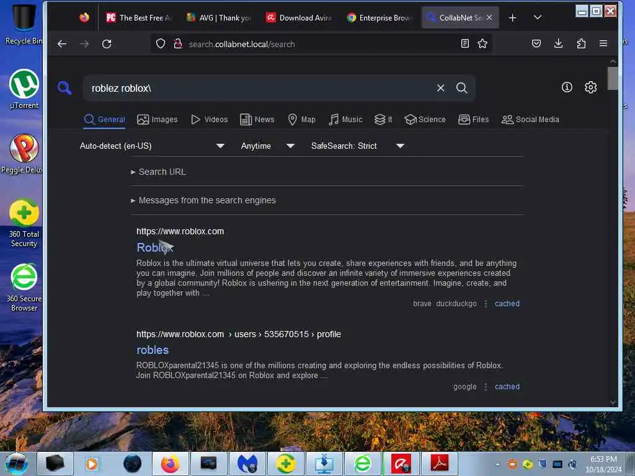Bookmark this page with the star icon
Screen dimensions: 635x476
pyautogui.click(x=482, y=43)
